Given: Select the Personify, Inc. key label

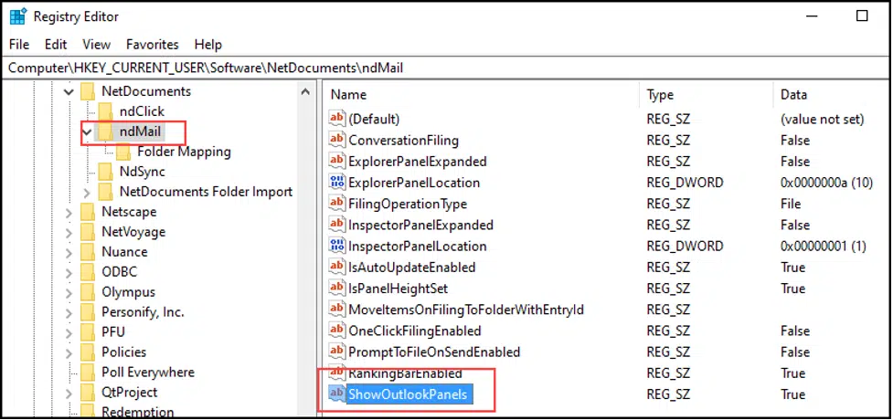Looking at the screenshot, I should click(x=143, y=312).
